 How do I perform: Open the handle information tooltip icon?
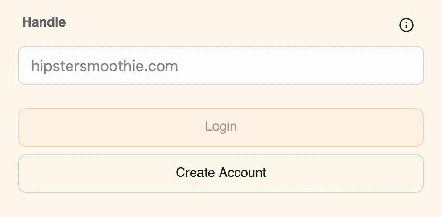click(406, 25)
